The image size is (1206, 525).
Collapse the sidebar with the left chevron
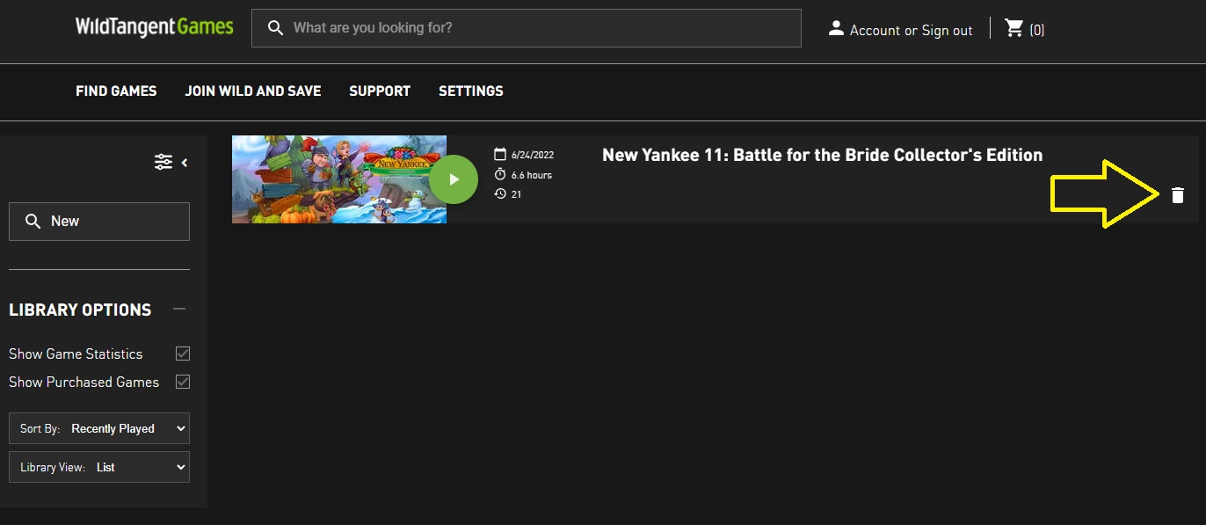pyautogui.click(x=185, y=163)
